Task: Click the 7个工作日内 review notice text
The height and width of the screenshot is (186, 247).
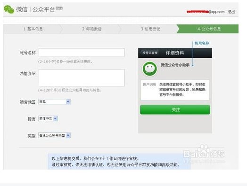Action: 96,159
